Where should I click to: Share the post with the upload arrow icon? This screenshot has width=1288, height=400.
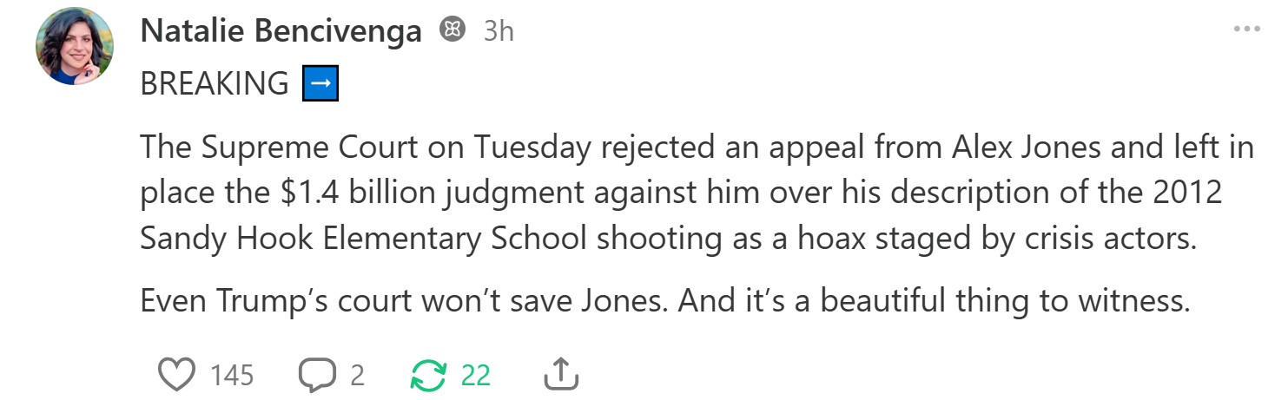[x=560, y=375]
